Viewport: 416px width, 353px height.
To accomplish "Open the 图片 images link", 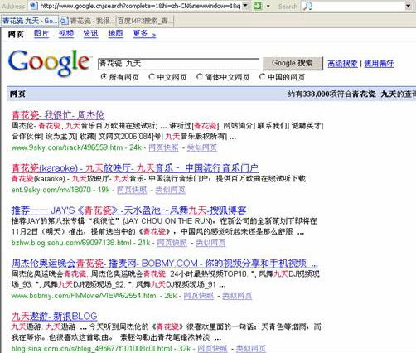I will click(x=41, y=33).
